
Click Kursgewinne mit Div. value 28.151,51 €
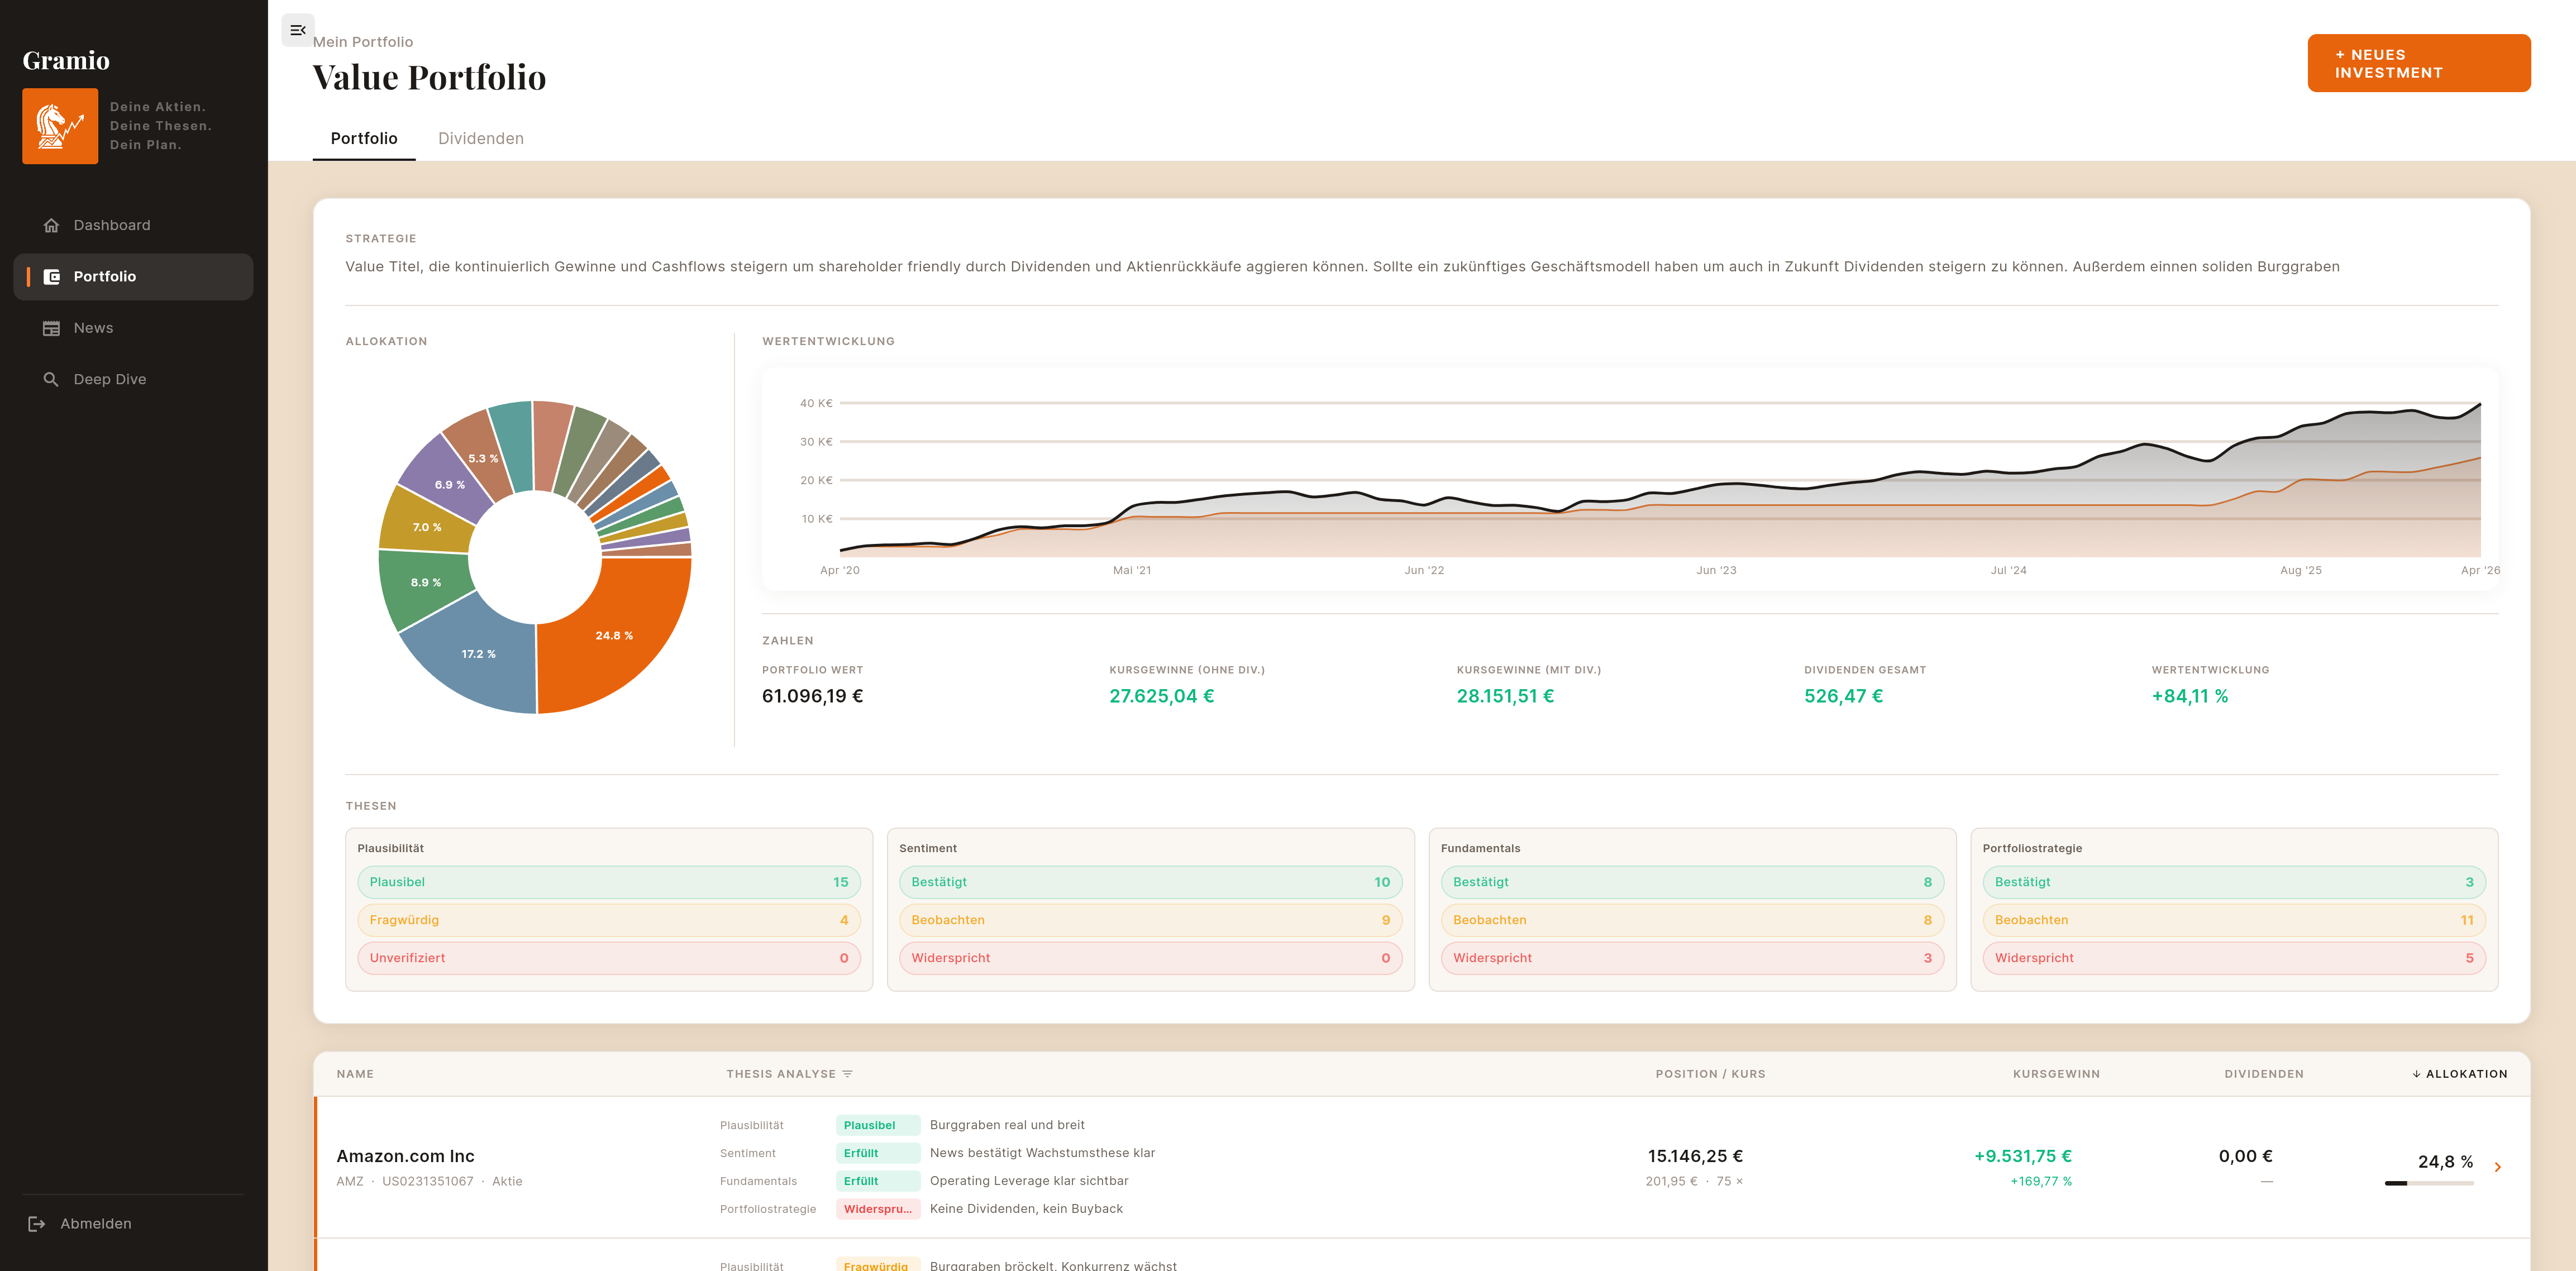click(1505, 696)
